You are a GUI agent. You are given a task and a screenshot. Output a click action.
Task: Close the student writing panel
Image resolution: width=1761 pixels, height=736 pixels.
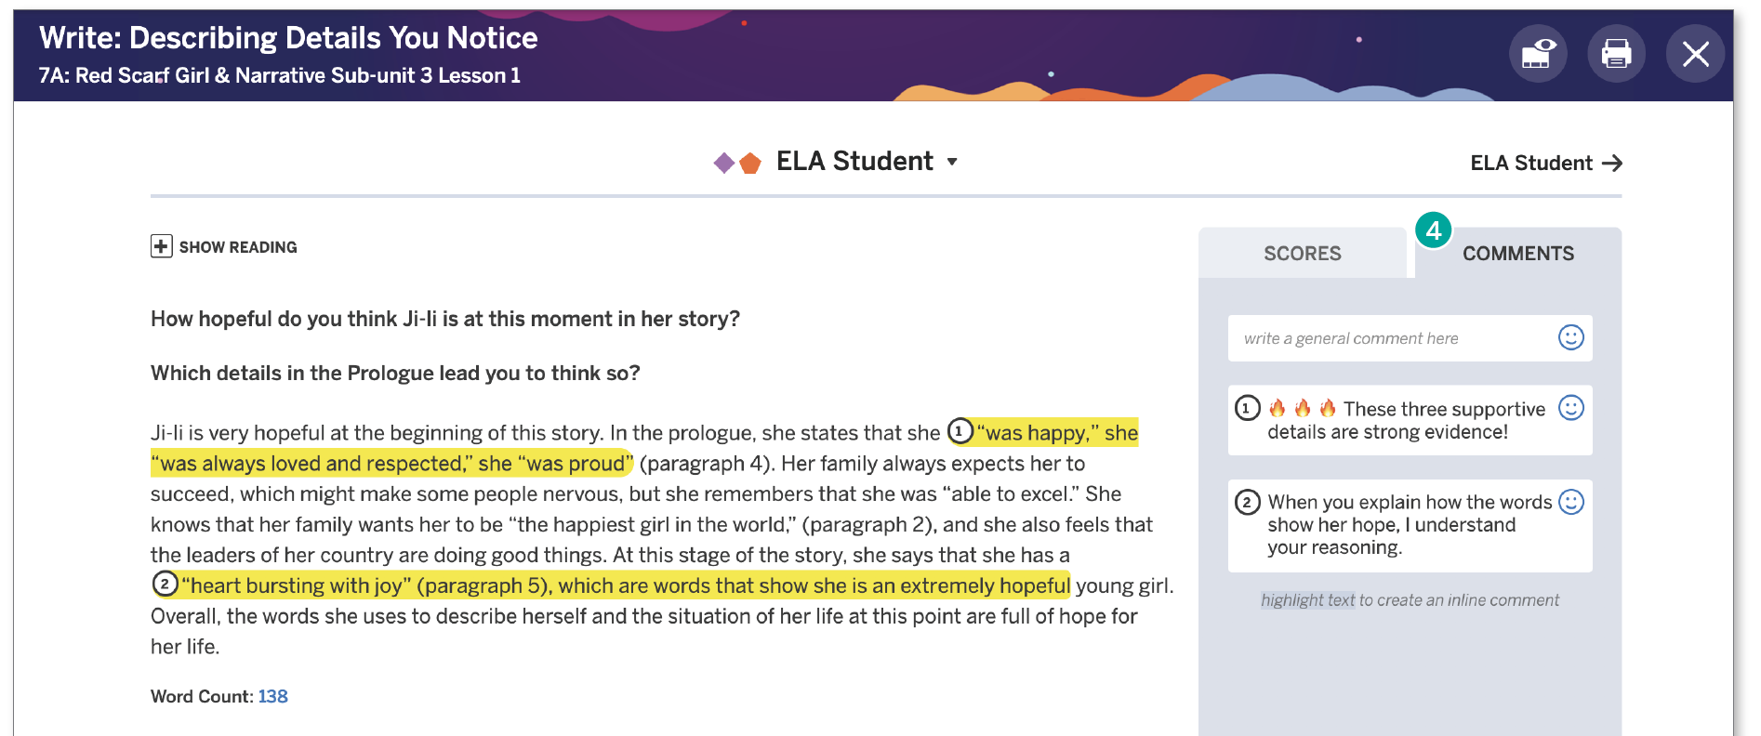(1695, 54)
